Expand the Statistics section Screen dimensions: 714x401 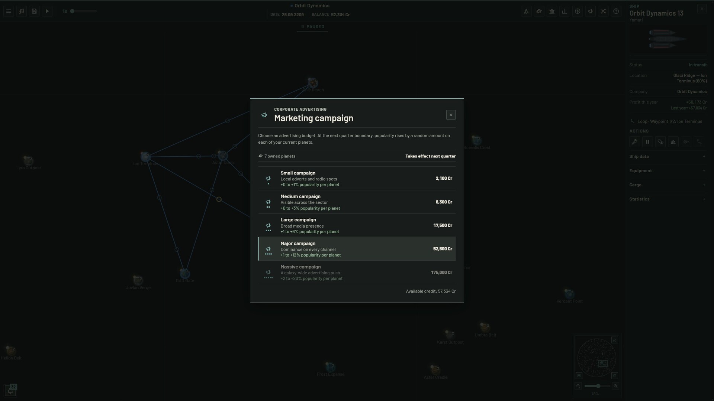click(x=668, y=199)
